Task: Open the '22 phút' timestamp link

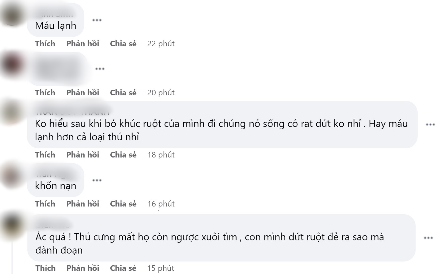Action: tap(161, 44)
